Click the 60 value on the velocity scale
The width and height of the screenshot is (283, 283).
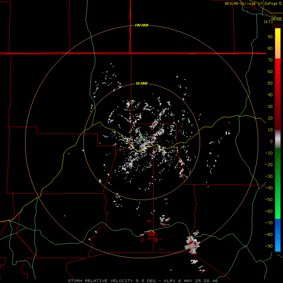pyautogui.click(x=270, y=71)
